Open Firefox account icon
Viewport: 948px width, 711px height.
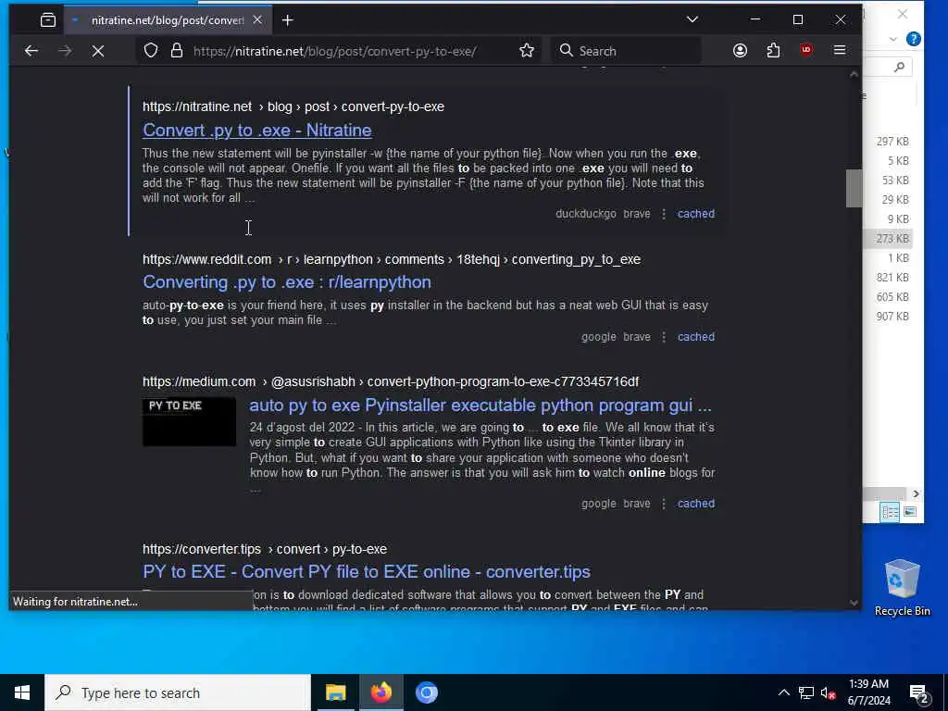click(740, 51)
